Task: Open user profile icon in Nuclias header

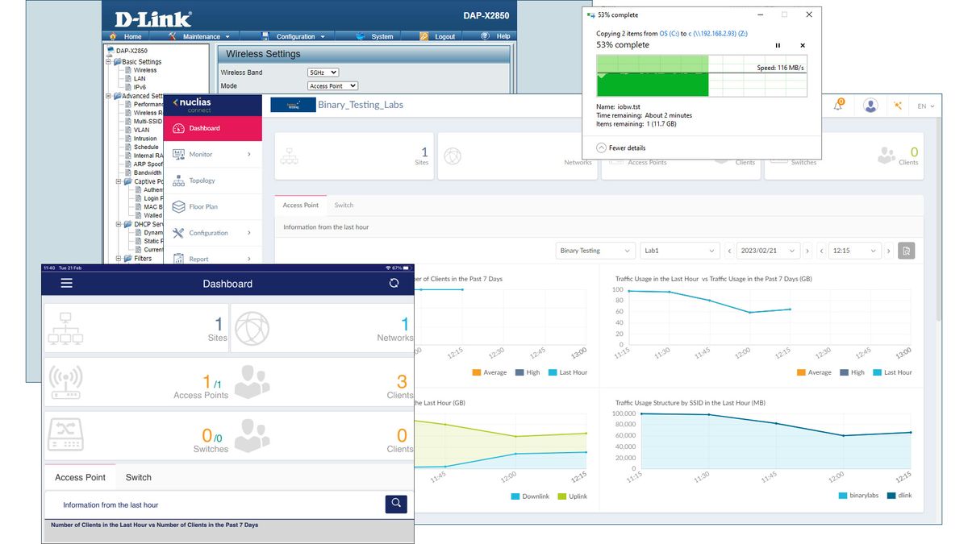Action: (870, 106)
